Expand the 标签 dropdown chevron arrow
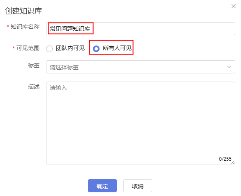Screen dimensions: 241x196 [229, 67]
